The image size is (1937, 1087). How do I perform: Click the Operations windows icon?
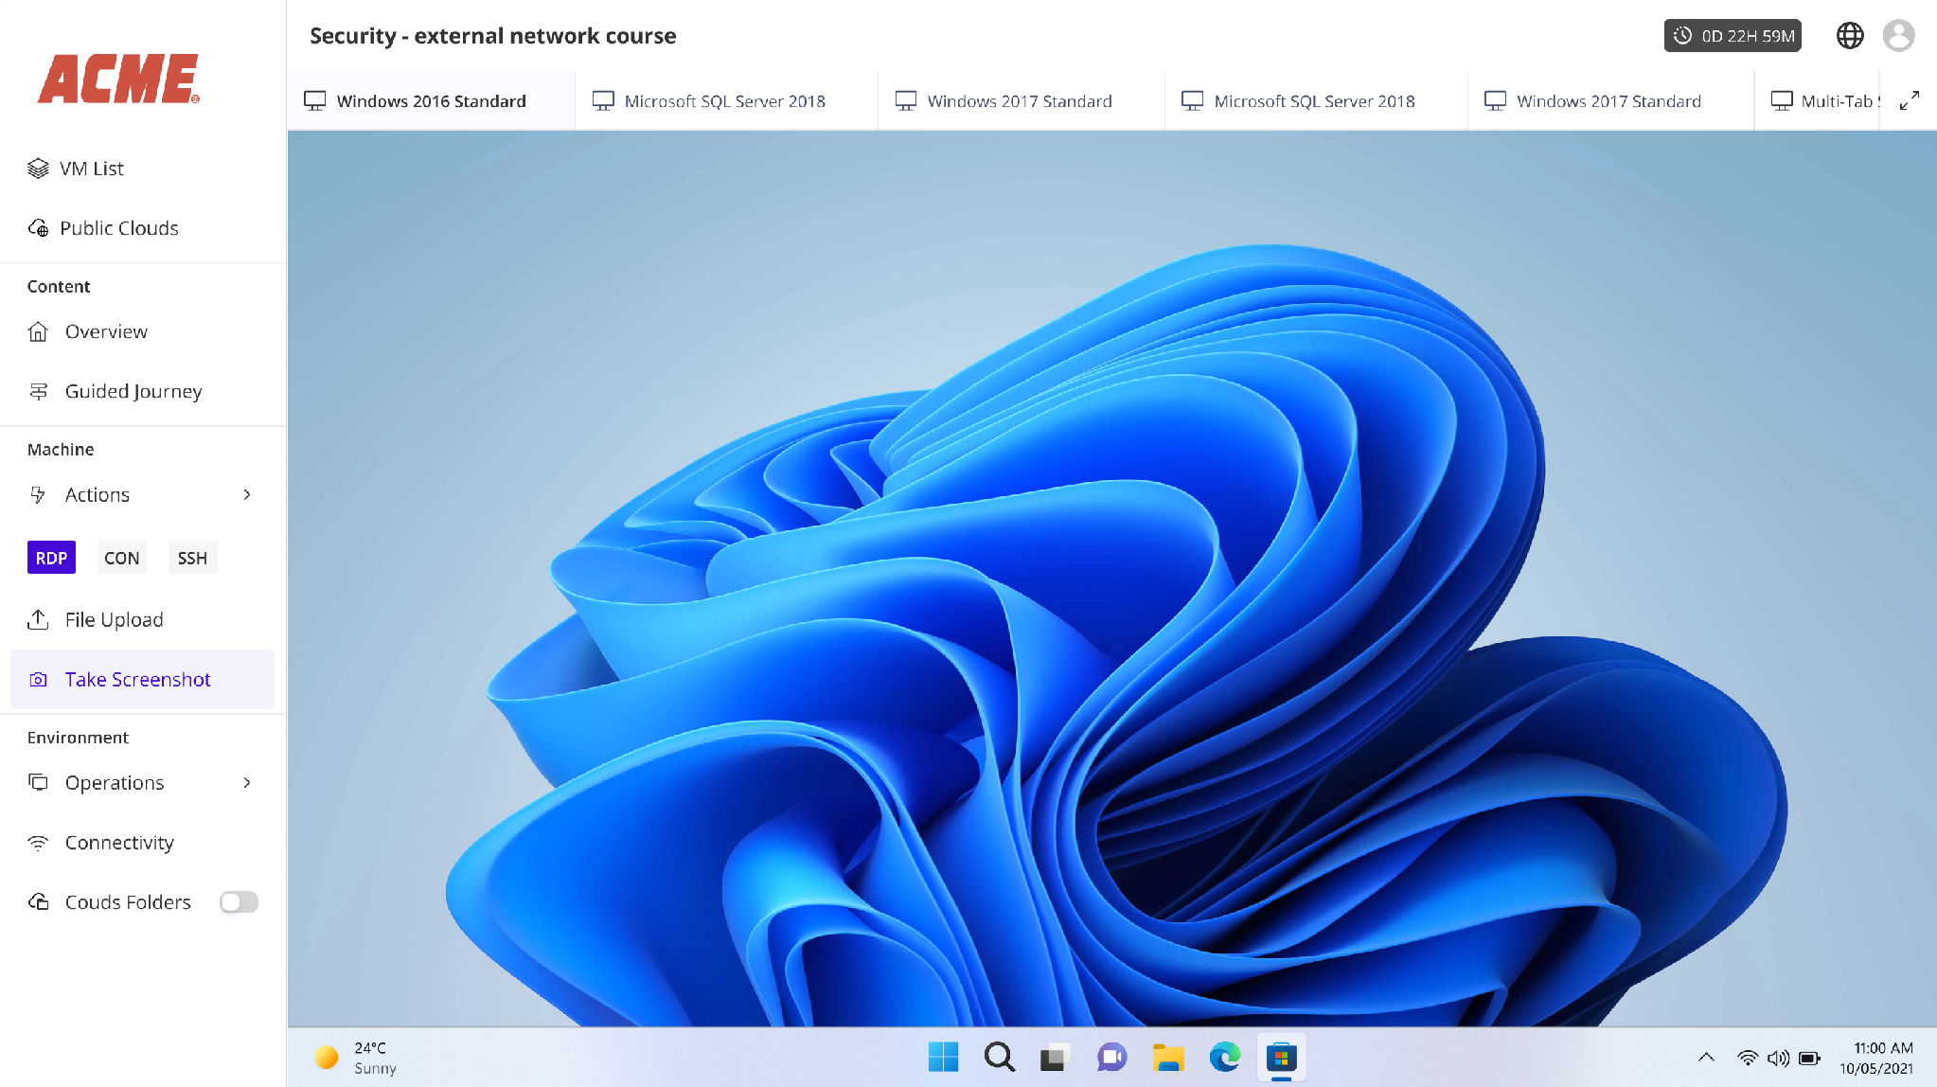click(38, 782)
